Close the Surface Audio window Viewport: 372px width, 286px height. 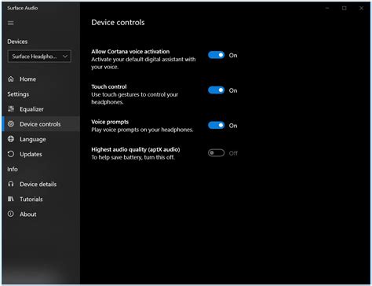coord(361,8)
